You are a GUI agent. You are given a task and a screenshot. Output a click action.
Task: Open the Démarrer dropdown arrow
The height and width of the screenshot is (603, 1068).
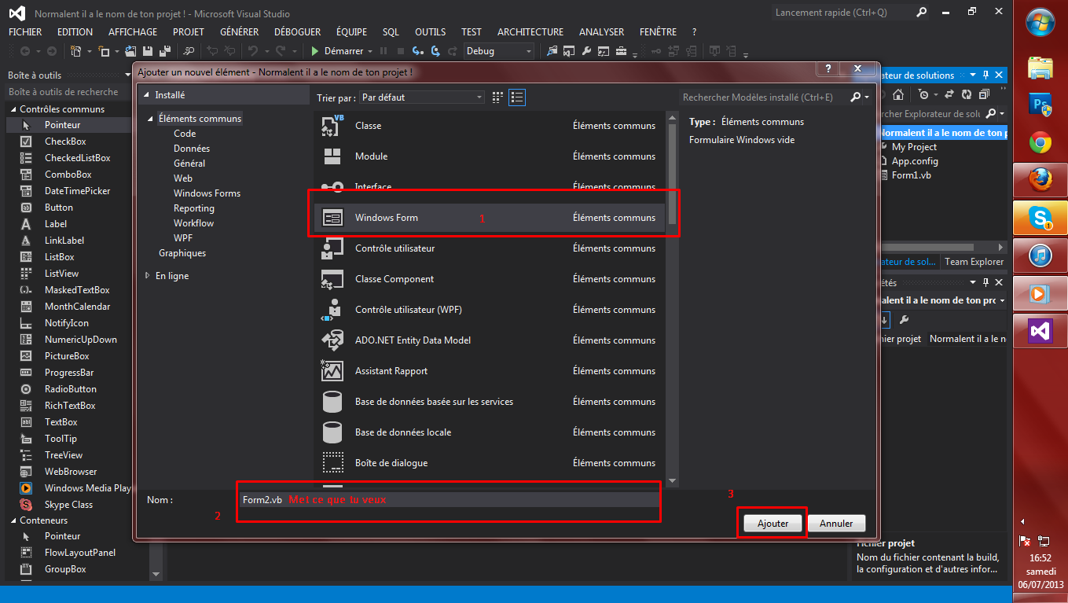(x=370, y=51)
